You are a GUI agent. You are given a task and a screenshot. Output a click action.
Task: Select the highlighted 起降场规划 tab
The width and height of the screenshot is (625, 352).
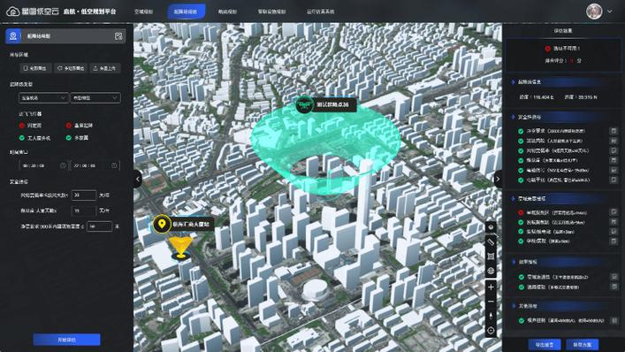pyautogui.click(x=186, y=11)
